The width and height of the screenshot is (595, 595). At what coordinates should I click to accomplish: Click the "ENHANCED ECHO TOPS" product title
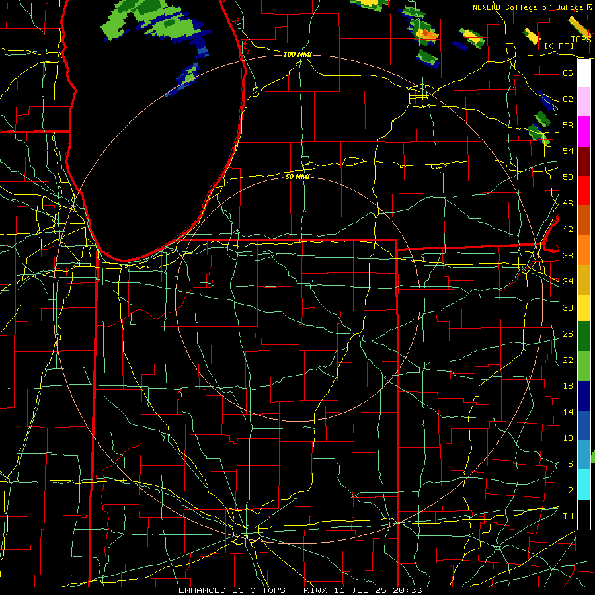[232, 590]
